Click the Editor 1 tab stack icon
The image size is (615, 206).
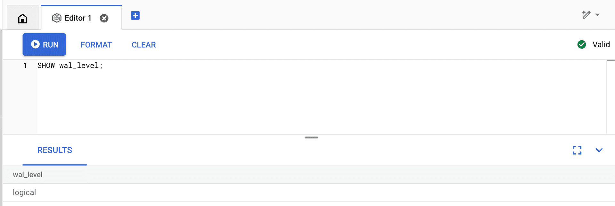(x=57, y=18)
